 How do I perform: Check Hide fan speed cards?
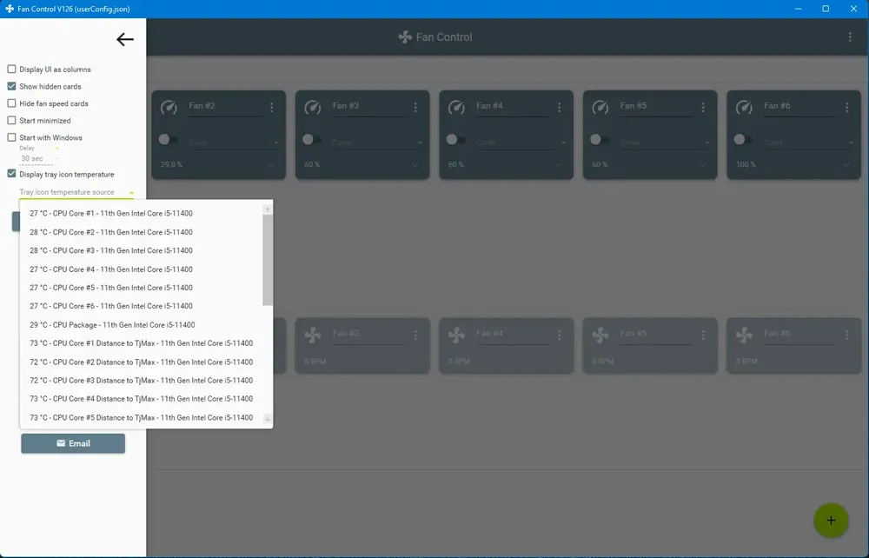(11, 103)
